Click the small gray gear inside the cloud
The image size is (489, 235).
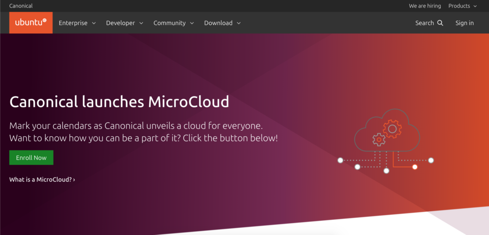click(x=379, y=139)
